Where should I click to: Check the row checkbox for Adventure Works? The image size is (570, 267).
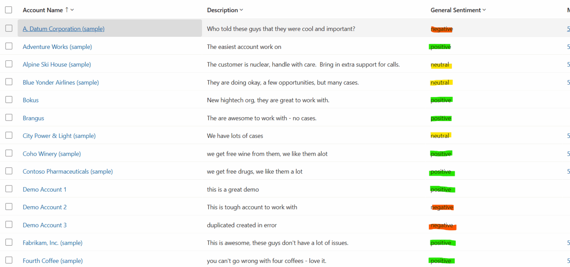click(9, 46)
